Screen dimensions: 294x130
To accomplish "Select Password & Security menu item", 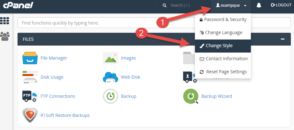I will pos(223,20).
